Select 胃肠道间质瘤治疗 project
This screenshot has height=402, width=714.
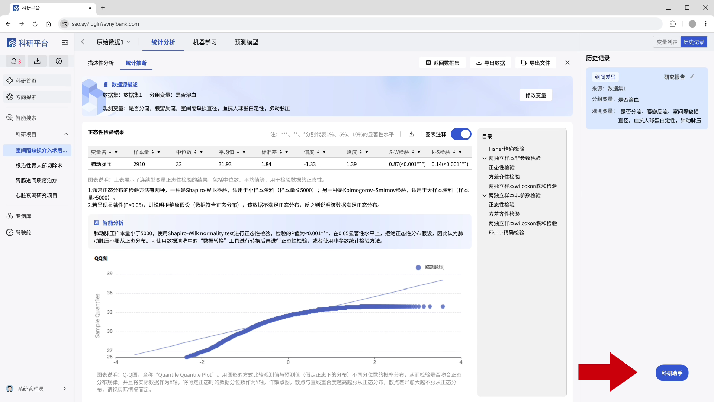[37, 181]
